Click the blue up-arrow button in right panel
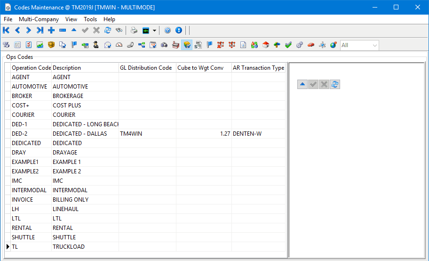 pyautogui.click(x=302, y=84)
